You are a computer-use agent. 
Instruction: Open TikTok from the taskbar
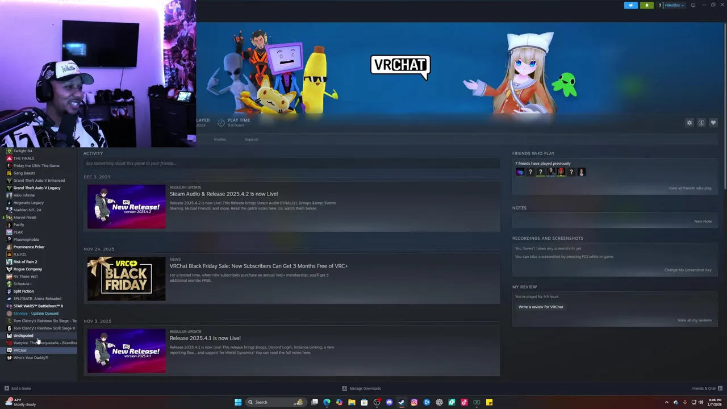(464, 402)
